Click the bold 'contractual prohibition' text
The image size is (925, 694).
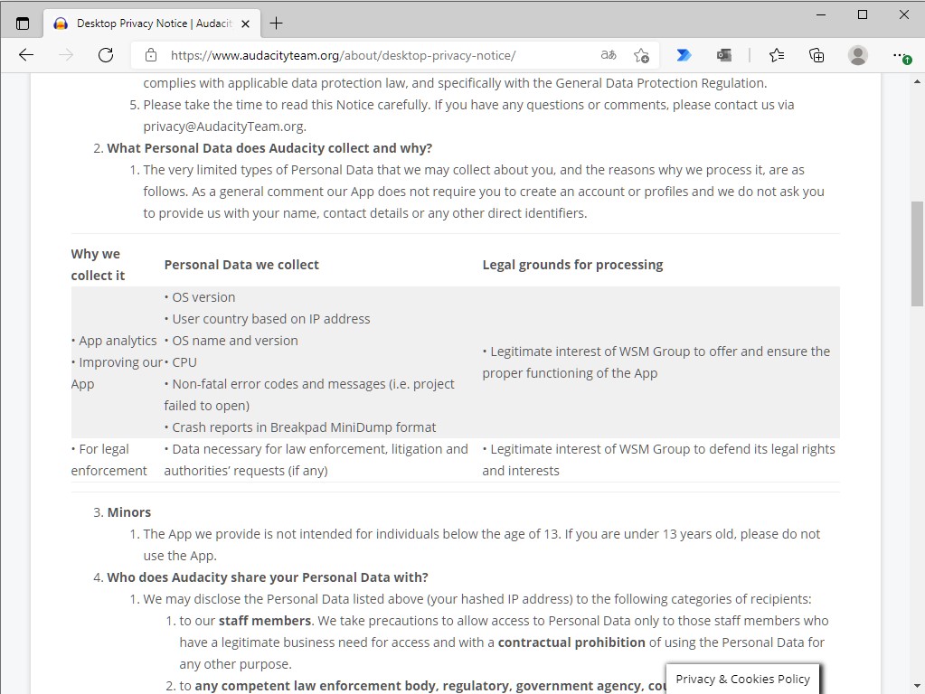pyautogui.click(x=571, y=642)
